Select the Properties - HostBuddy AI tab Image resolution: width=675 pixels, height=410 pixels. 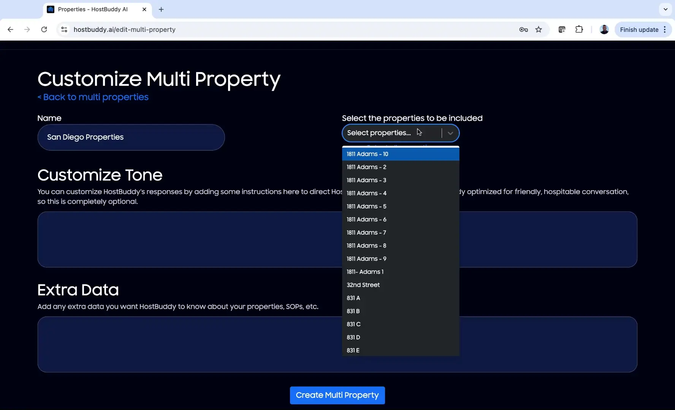[98, 9]
